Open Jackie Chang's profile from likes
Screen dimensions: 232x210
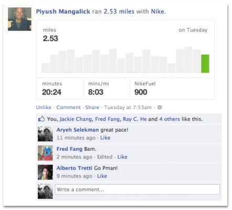coord(76,119)
